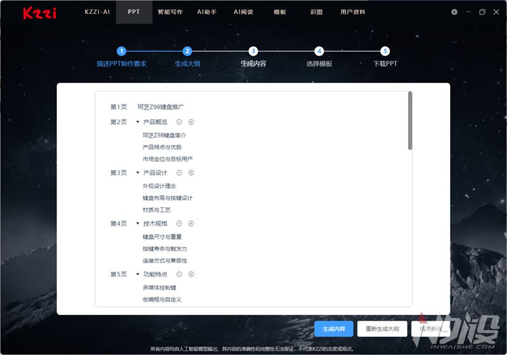
Task: Click the 第4页 page label
Action: coord(119,223)
